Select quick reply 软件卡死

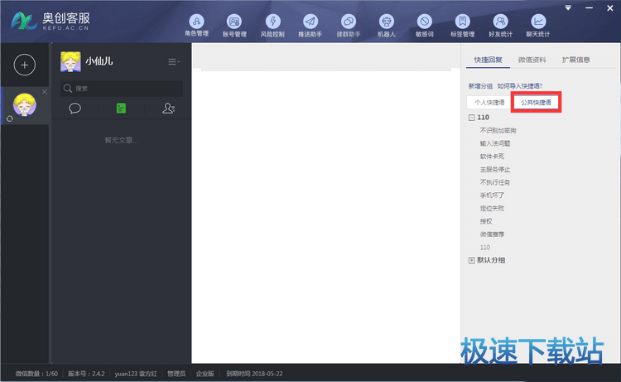[492, 157]
